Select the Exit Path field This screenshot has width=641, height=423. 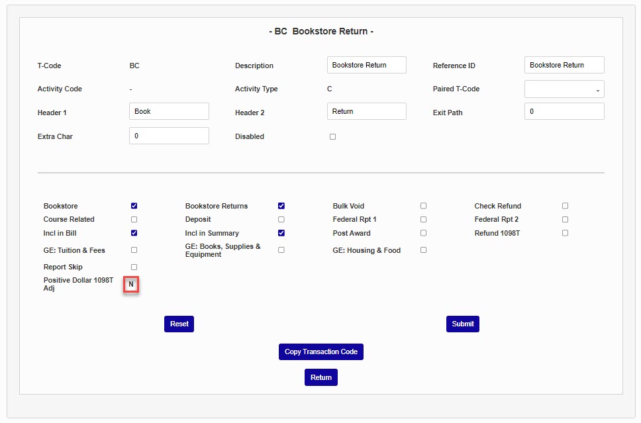[564, 112]
